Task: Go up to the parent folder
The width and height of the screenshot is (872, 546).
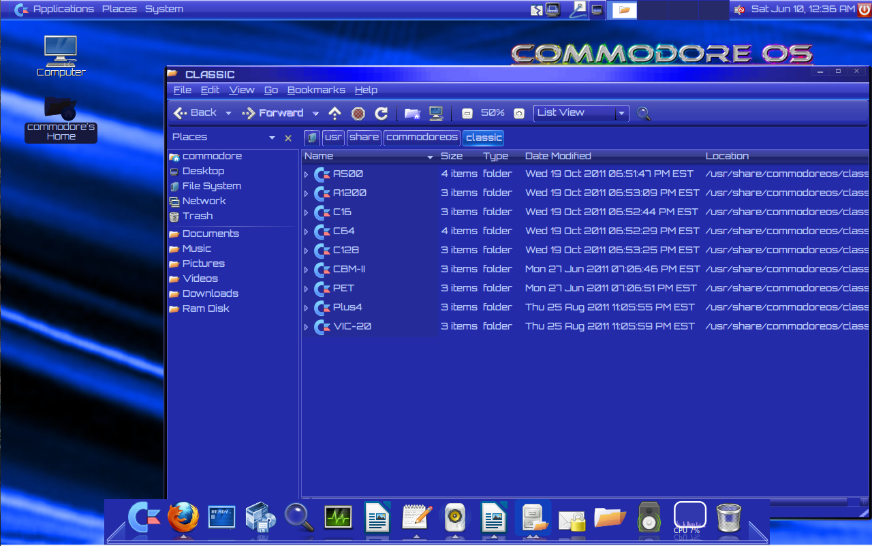Action: tap(334, 113)
